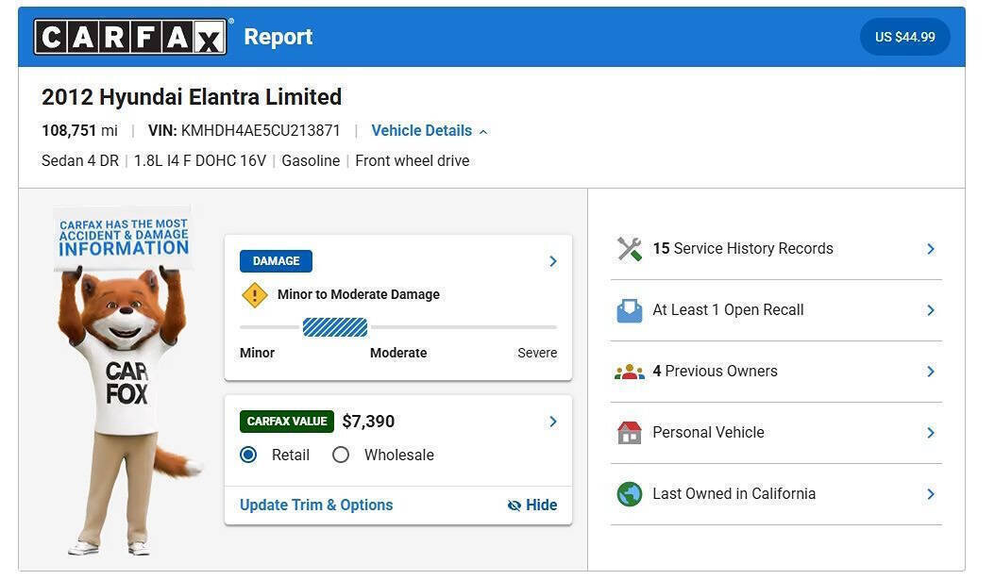This screenshot has width=995, height=580.
Task: Click the blue DAMAGE badge
Action: tap(276, 261)
